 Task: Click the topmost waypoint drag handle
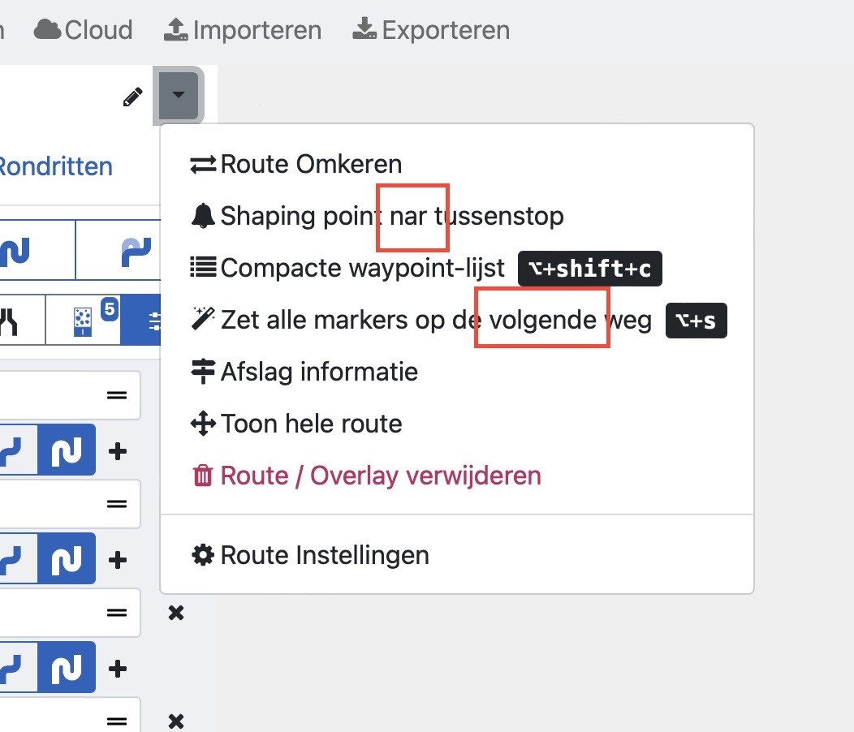point(118,395)
